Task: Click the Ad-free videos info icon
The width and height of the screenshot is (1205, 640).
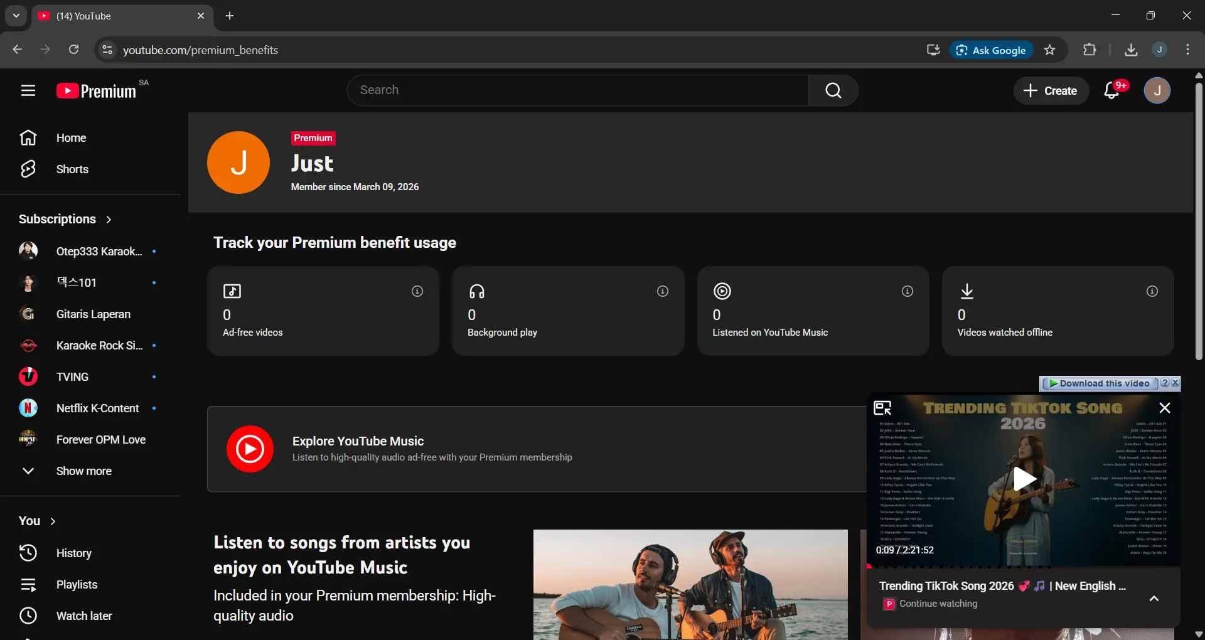Action: point(417,291)
